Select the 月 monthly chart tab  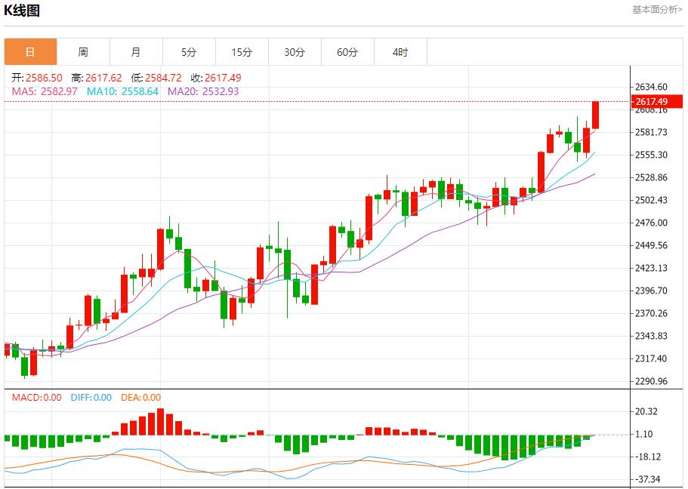[x=136, y=52]
